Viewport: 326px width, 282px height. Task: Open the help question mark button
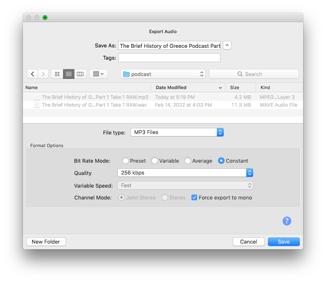[x=287, y=221]
